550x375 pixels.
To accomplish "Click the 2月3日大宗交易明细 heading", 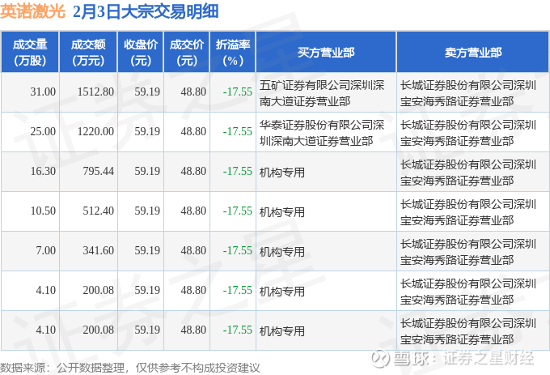I will point(146,11).
